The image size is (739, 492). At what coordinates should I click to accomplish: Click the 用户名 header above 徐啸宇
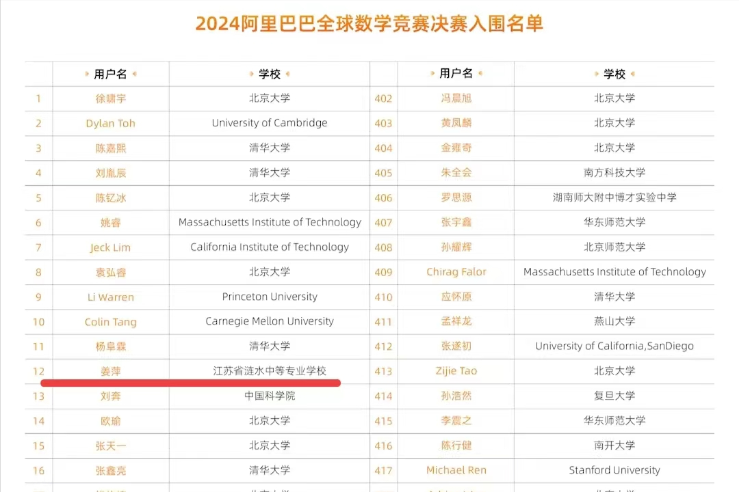(110, 74)
